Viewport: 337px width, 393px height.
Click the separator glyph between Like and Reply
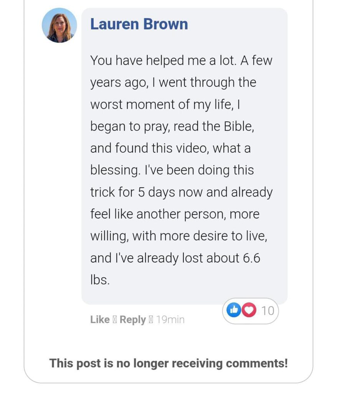coord(115,320)
